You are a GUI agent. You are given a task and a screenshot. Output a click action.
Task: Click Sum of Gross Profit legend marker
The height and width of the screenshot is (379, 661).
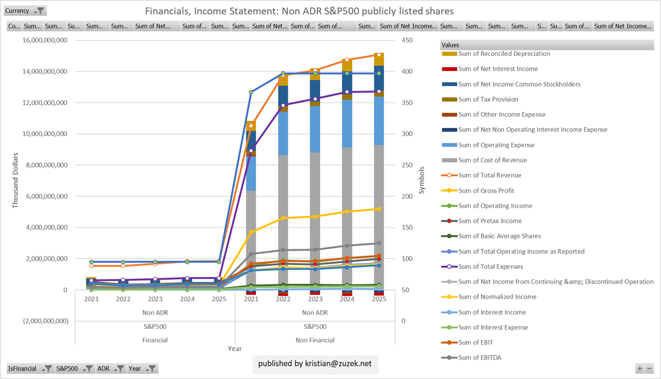click(x=449, y=190)
